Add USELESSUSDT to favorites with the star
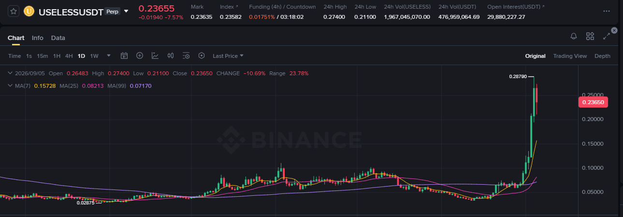 pos(14,11)
